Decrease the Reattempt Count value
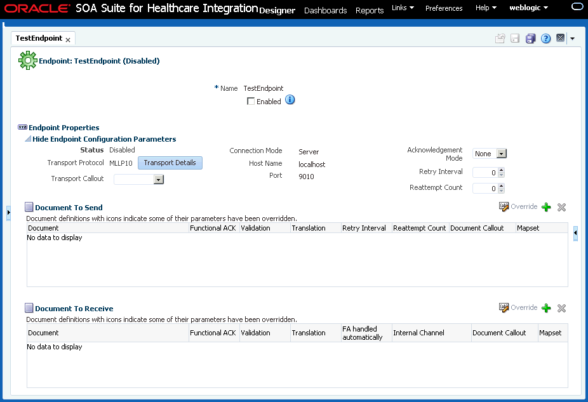 coord(502,191)
